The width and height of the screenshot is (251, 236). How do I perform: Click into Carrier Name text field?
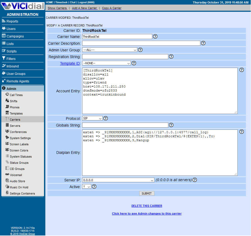coord(117,37)
